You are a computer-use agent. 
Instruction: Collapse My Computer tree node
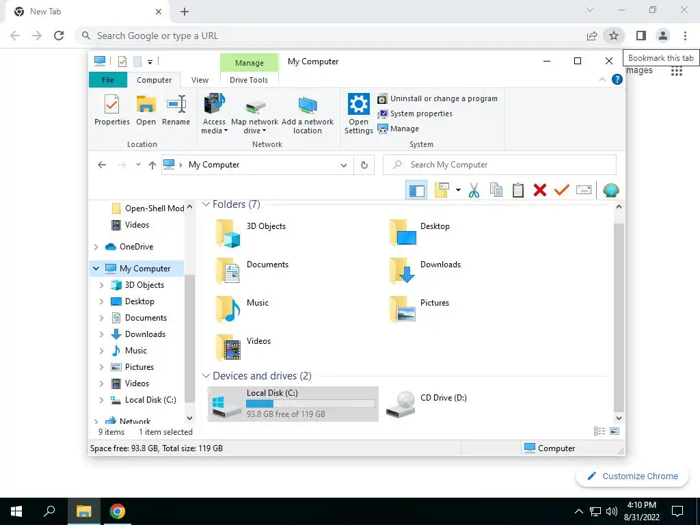[x=96, y=269]
